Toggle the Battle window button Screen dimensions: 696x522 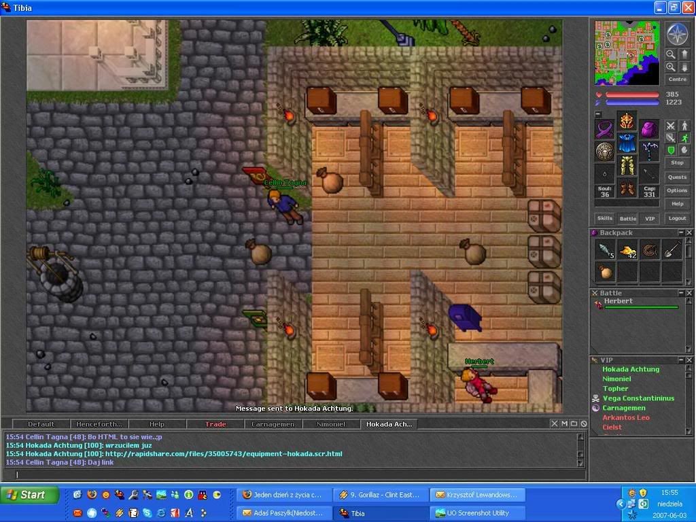pos(627,218)
